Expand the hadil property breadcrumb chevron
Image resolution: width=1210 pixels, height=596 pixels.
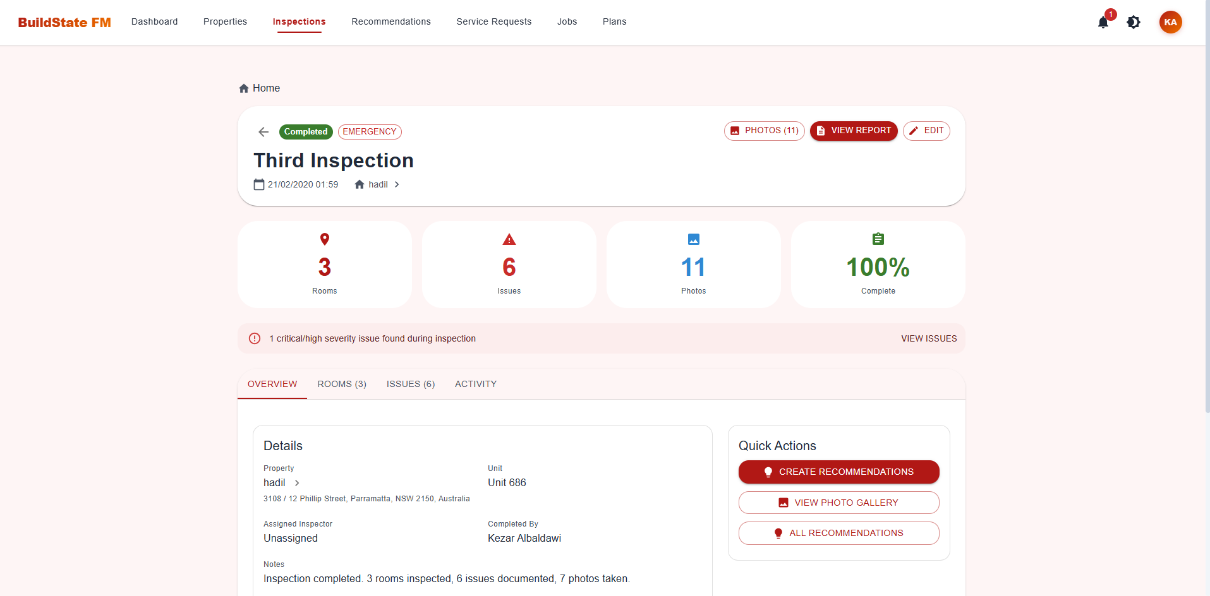point(397,184)
